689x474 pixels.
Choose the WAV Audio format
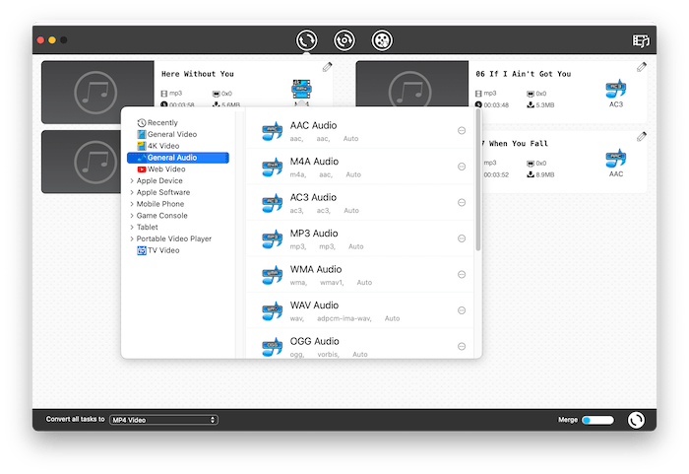pyautogui.click(x=313, y=305)
